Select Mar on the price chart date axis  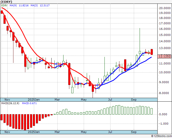57,100
